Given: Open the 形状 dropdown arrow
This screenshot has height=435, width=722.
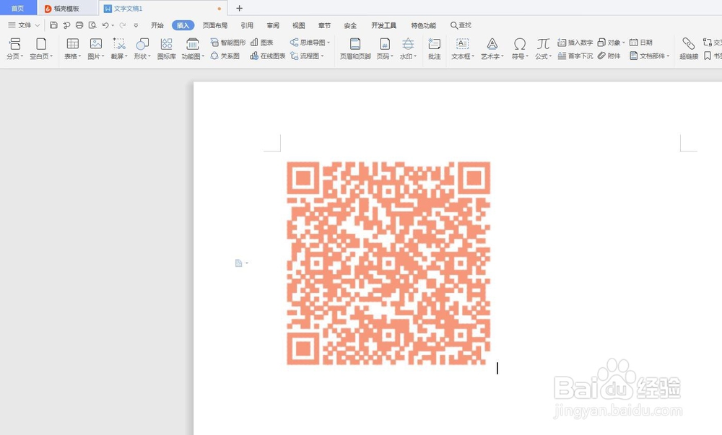Looking at the screenshot, I should (149, 56).
